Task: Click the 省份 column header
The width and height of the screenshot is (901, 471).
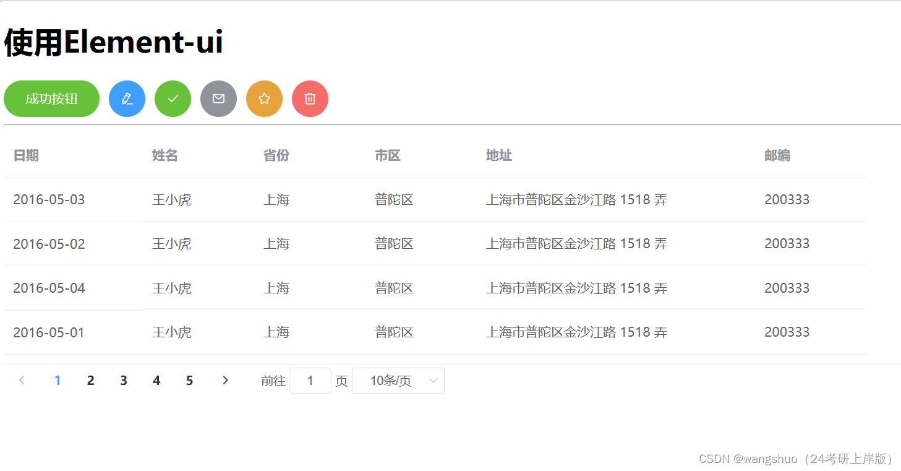Action: click(x=276, y=155)
